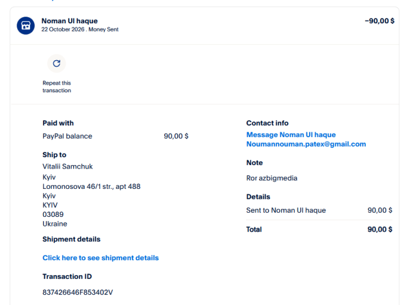Click Sent to Noman Ul haque detail row
Image resolution: width=413 pixels, height=305 pixels.
pyautogui.click(x=319, y=210)
